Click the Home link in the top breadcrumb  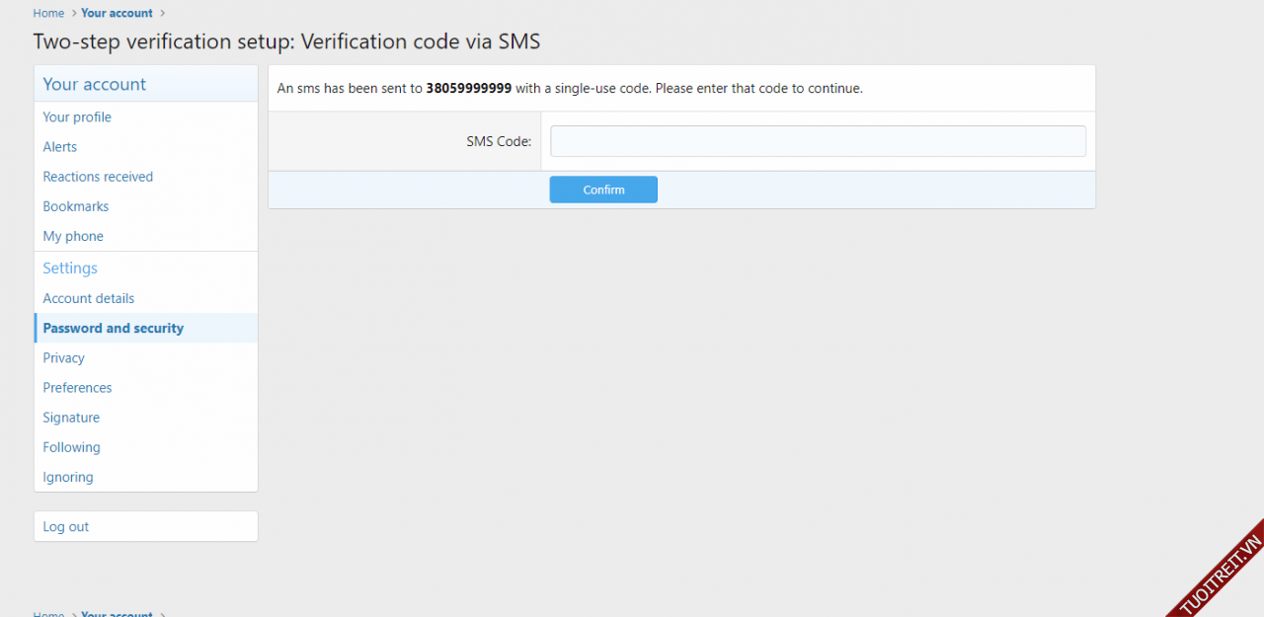[x=48, y=13]
